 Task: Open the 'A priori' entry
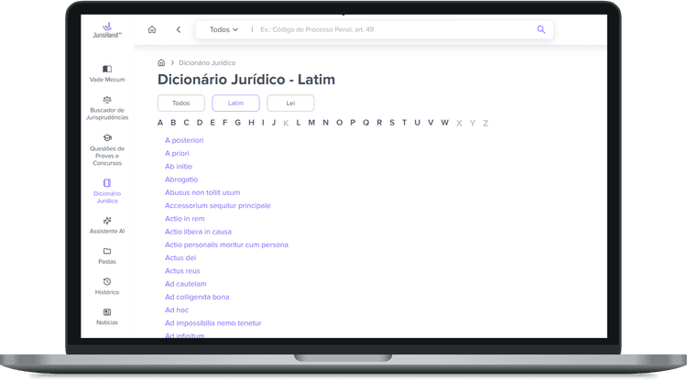click(x=177, y=153)
